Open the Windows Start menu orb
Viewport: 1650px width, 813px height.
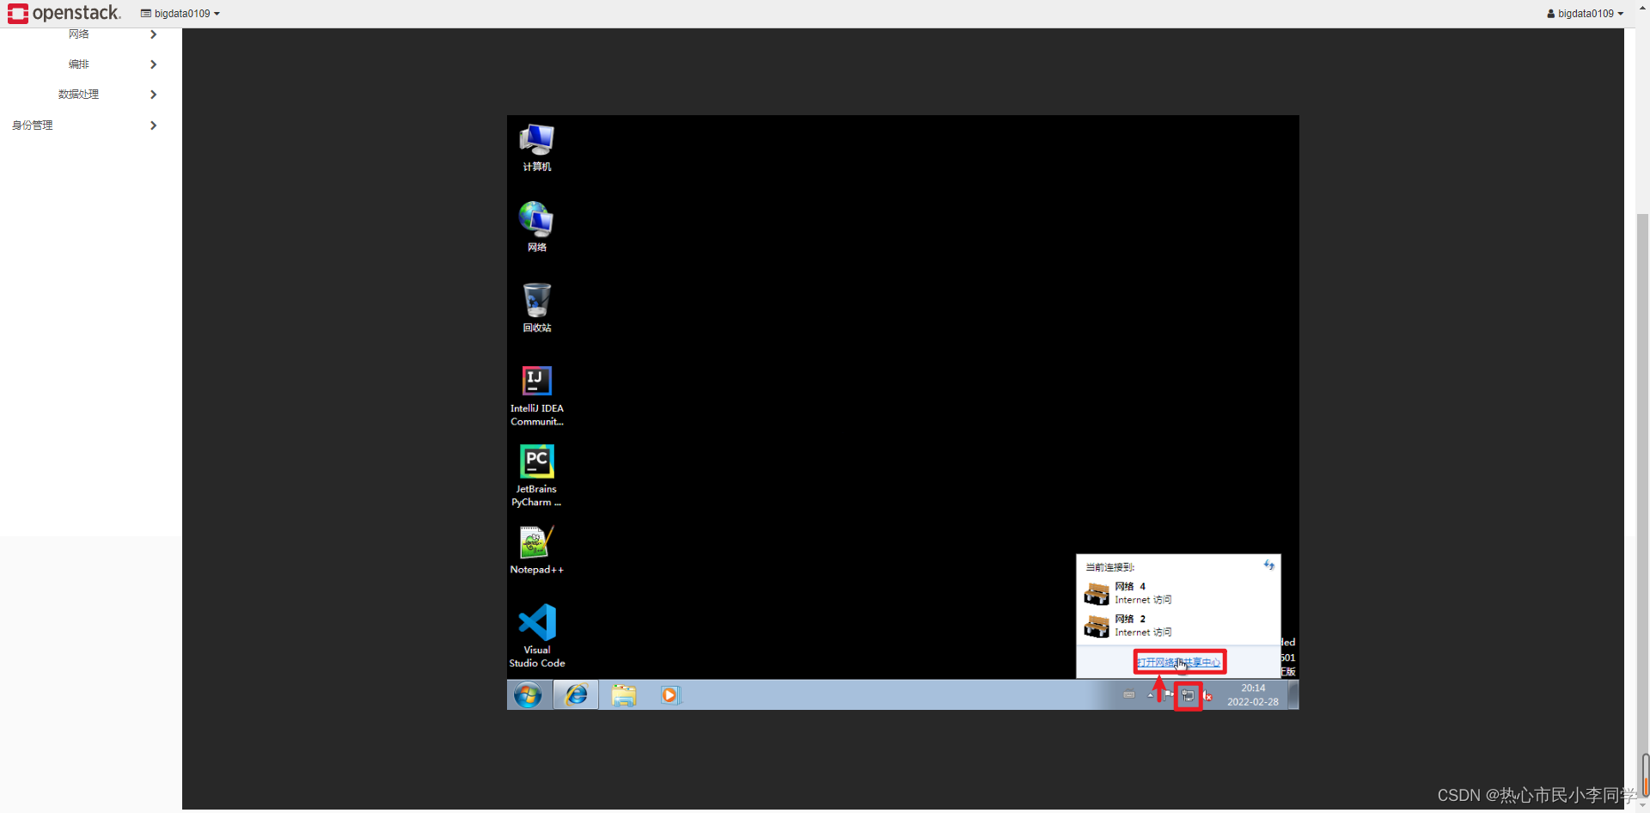(x=528, y=695)
